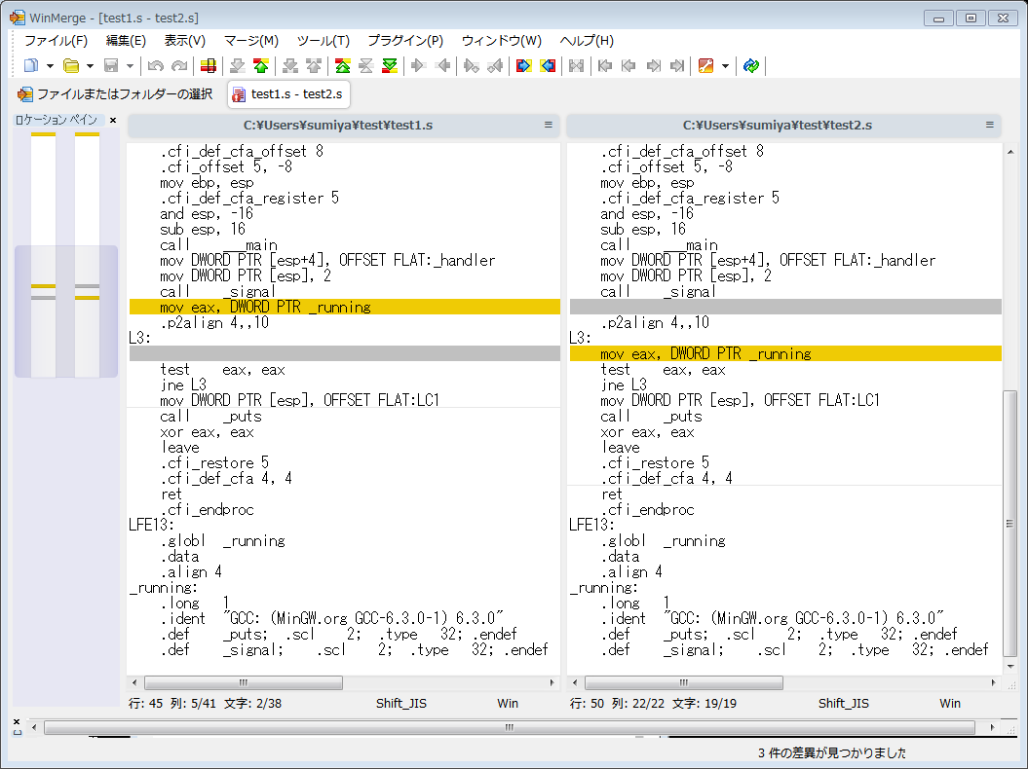The width and height of the screenshot is (1028, 769).
Task: Open the test2.s pane header menu icon
Action: click(989, 125)
